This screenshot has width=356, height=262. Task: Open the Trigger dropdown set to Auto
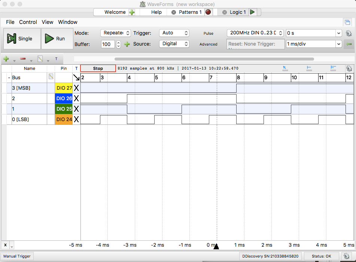174,33
